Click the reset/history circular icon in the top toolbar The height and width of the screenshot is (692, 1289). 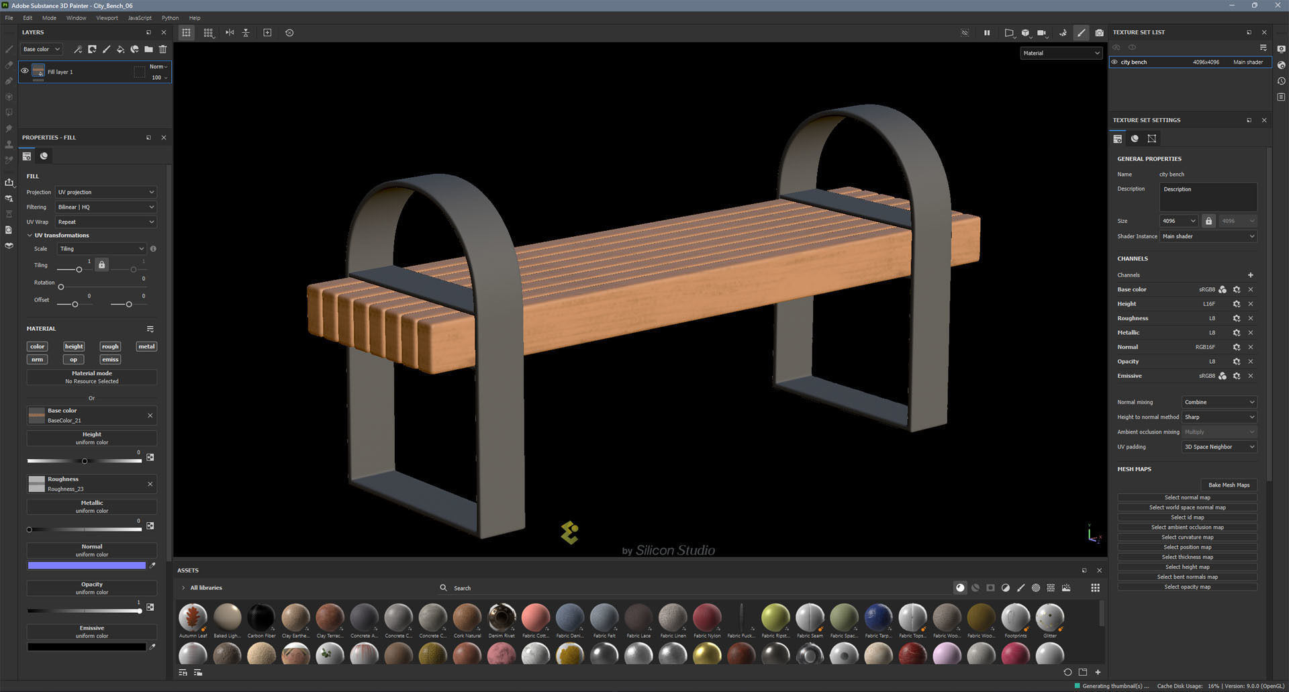point(289,32)
